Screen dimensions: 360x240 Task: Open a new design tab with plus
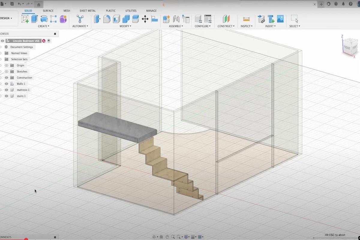point(321,4)
